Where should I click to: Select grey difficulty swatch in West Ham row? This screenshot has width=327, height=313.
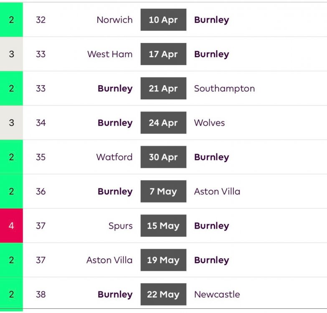[x=11, y=54]
